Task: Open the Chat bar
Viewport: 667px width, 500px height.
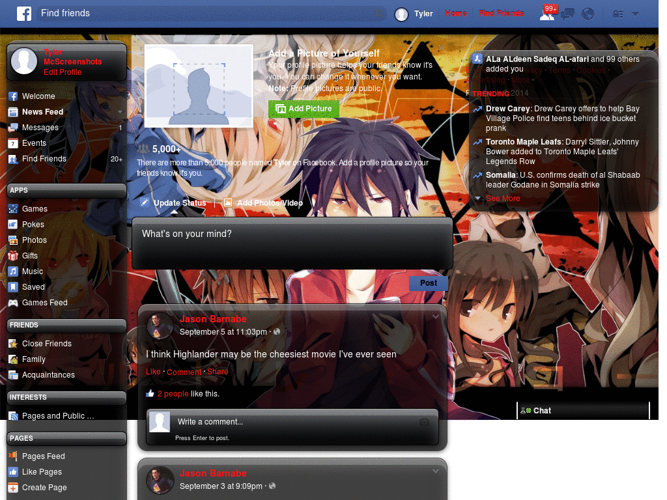Action: 583,411
